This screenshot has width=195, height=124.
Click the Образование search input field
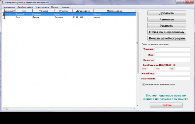click(x=173, y=79)
